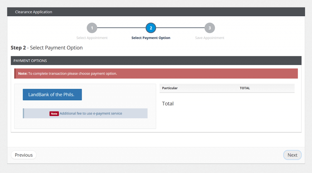Click the red choose payment option alert
312x173 pixels.
[156, 73]
